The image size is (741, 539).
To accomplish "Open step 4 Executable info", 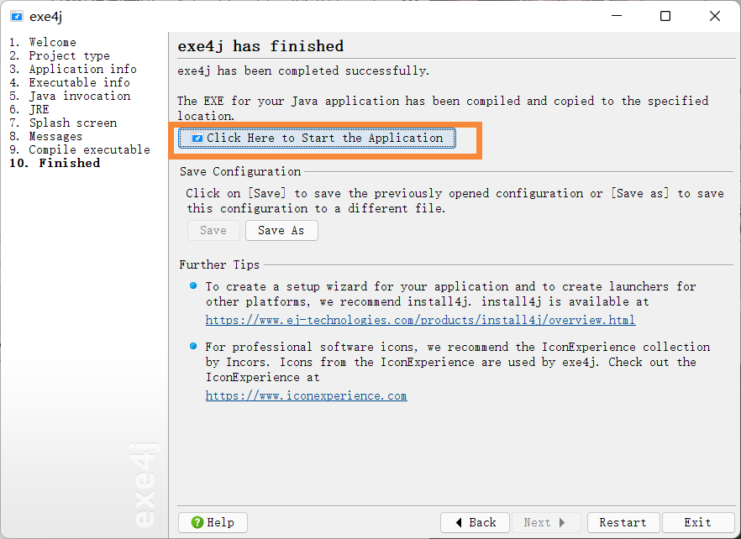I will [x=70, y=82].
